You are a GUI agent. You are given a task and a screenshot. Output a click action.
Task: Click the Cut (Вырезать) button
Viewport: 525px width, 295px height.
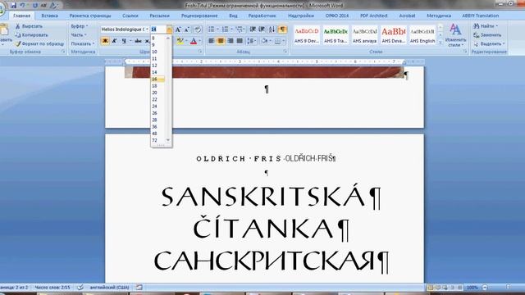[29, 26]
